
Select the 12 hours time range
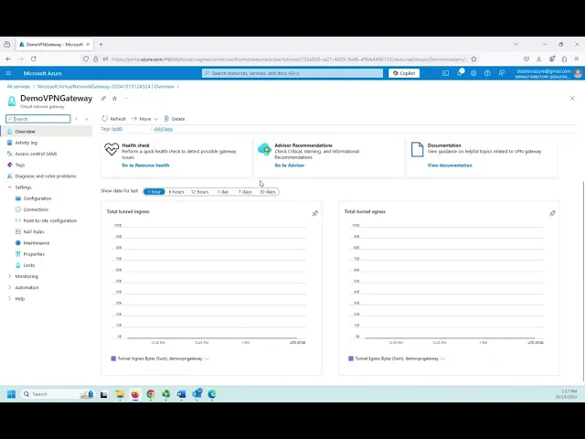click(x=199, y=191)
